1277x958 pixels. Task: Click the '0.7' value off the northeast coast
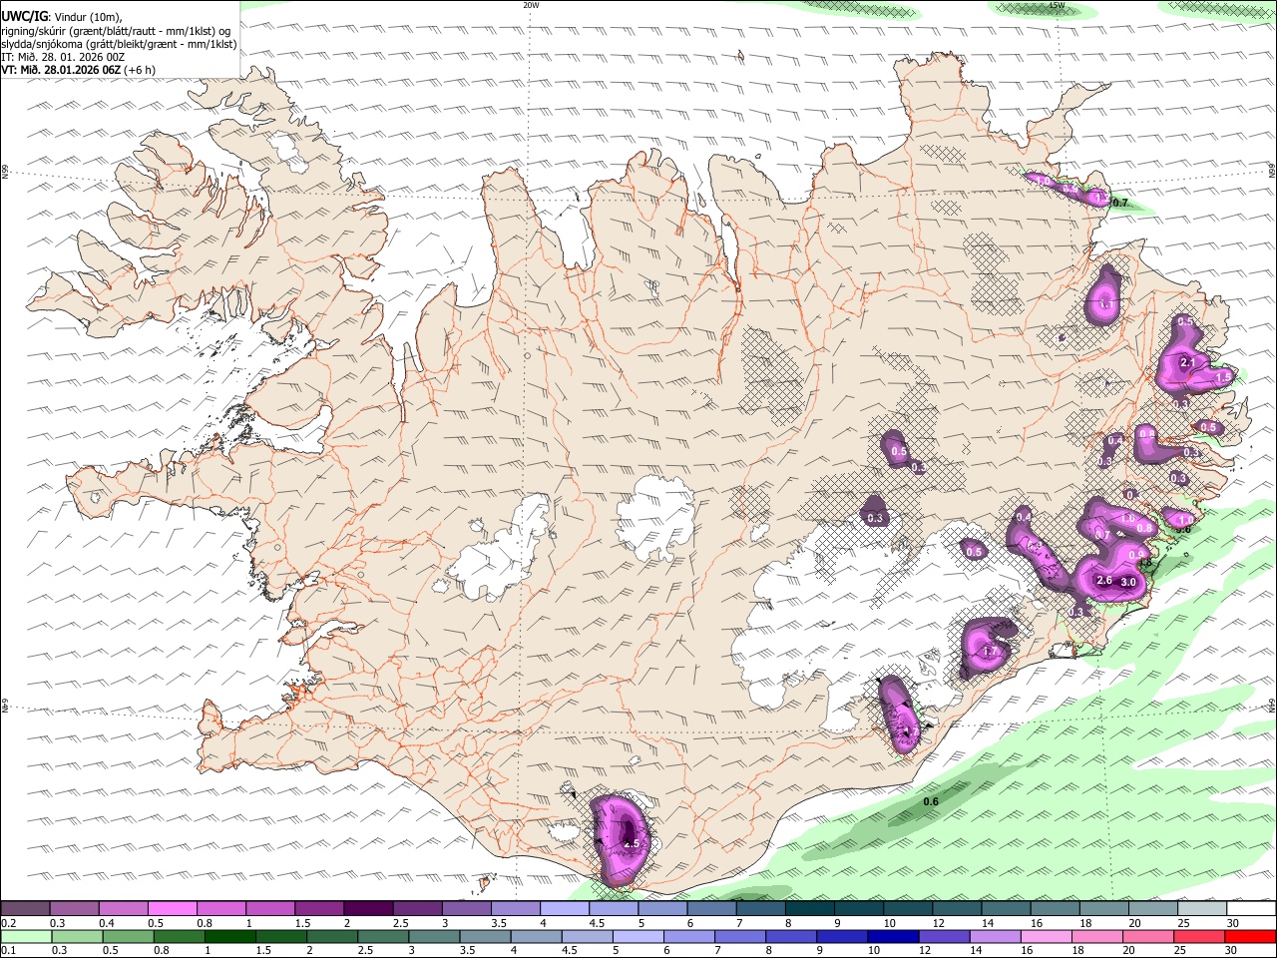point(1119,203)
